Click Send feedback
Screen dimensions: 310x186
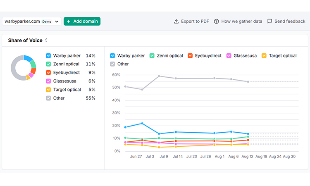click(286, 21)
